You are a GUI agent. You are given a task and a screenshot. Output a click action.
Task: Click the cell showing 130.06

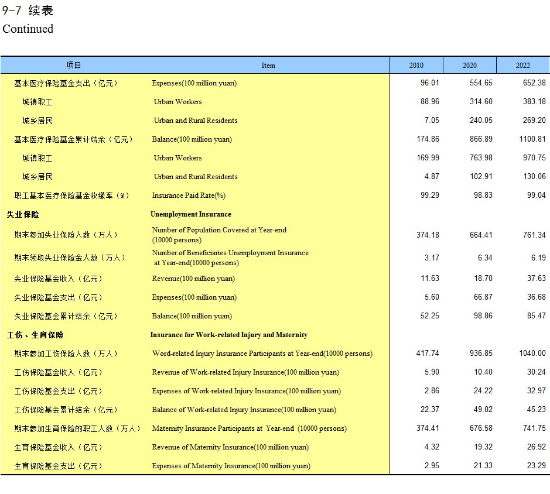(534, 177)
